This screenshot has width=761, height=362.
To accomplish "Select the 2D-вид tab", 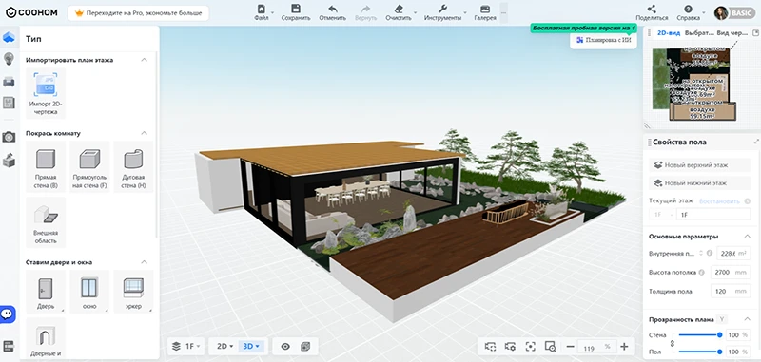I will point(669,33).
